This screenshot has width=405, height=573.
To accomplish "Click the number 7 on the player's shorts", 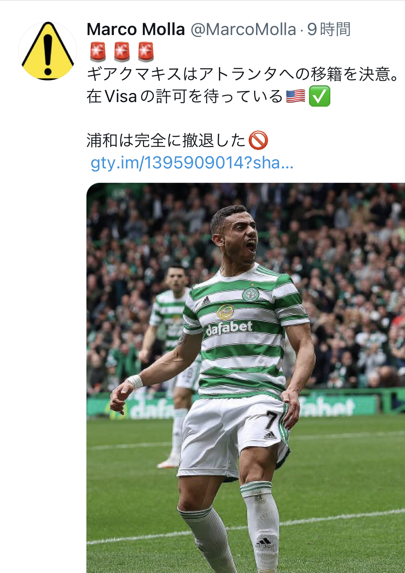I will (272, 420).
